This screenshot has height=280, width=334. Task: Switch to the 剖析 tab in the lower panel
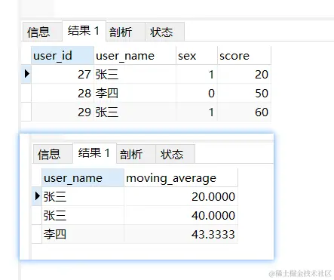click(136, 154)
